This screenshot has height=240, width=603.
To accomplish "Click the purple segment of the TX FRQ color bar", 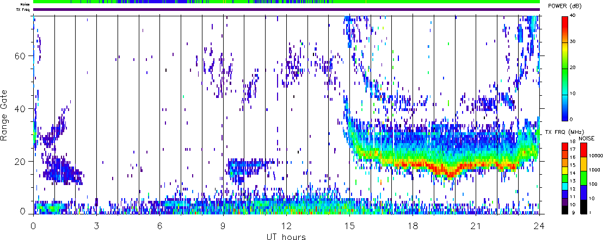I will point(564,202).
